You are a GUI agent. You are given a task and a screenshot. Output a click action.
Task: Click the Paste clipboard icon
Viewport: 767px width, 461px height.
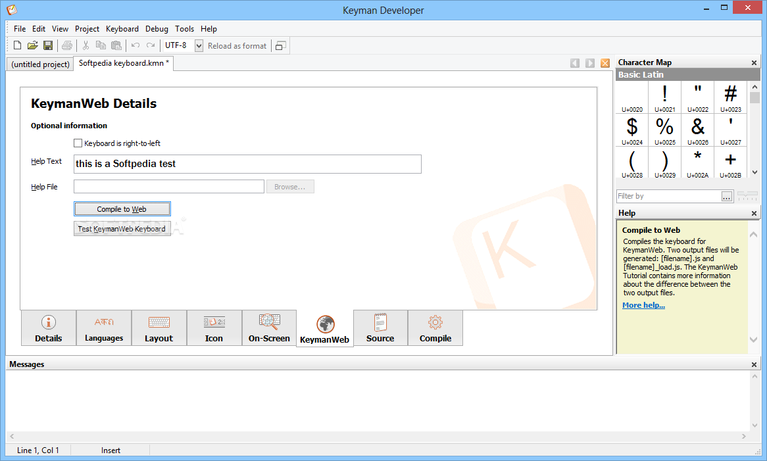tap(116, 45)
